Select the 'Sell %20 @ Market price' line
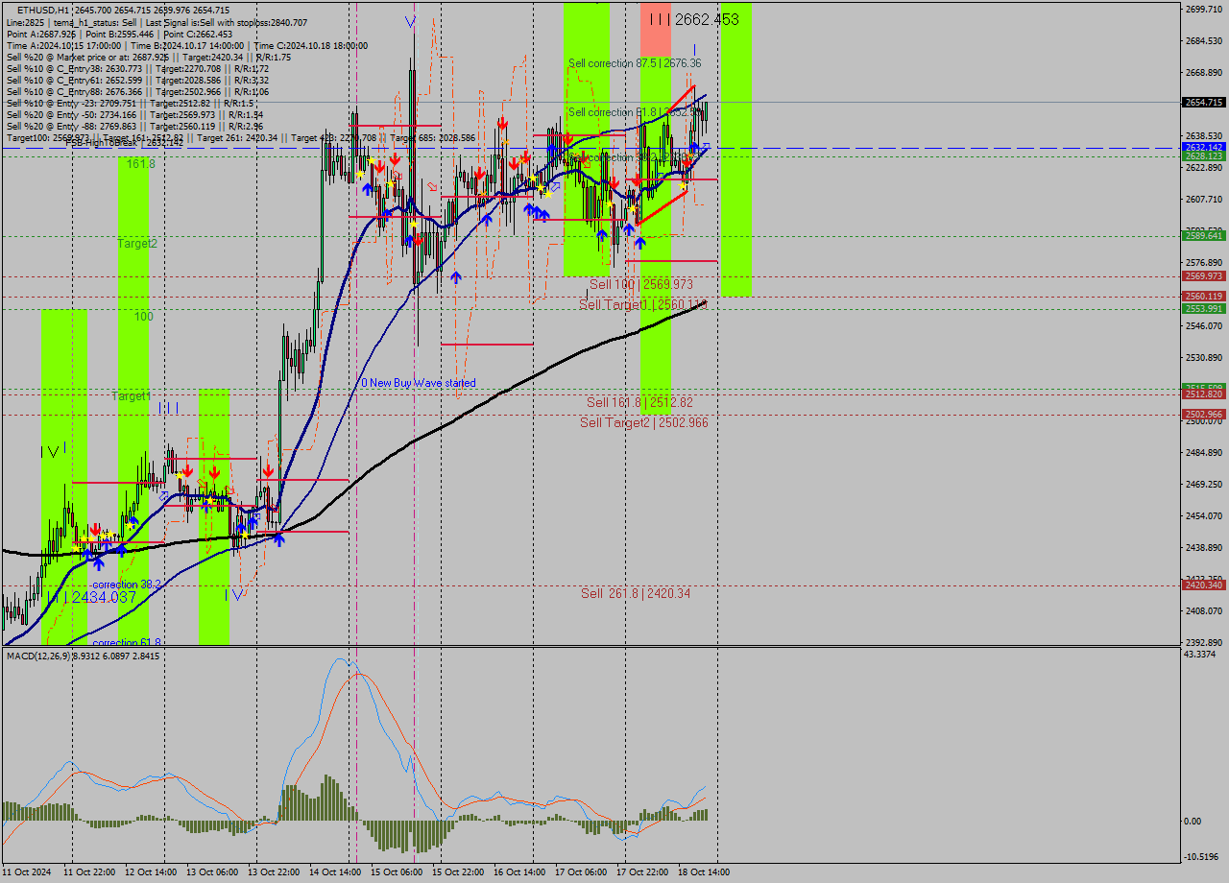The height and width of the screenshot is (883, 1229). (149, 57)
